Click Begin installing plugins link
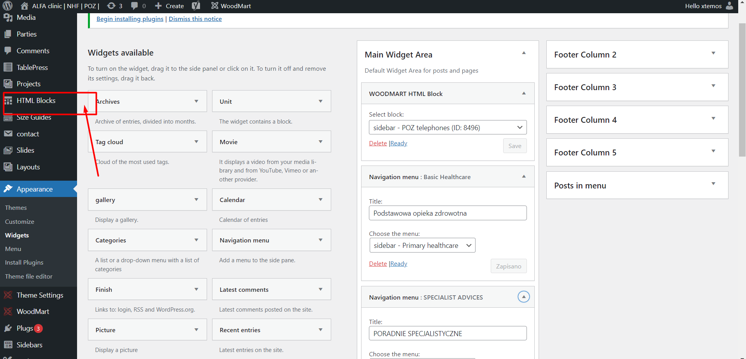 (130, 19)
